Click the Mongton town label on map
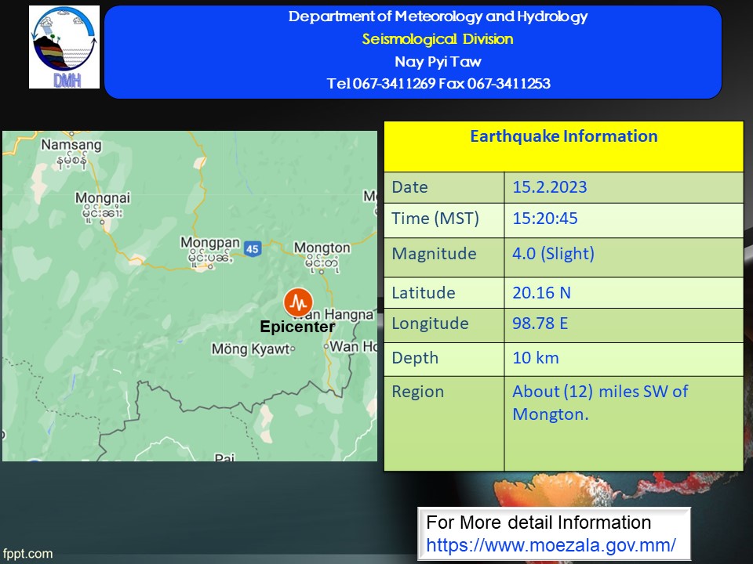 coord(322,248)
